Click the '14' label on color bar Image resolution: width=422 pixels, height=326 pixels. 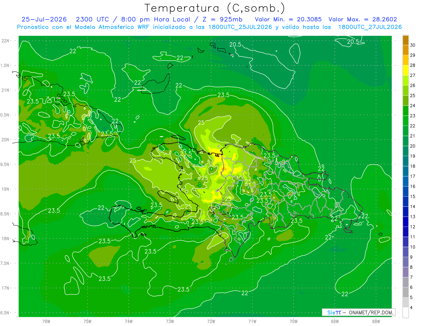pos(413,206)
